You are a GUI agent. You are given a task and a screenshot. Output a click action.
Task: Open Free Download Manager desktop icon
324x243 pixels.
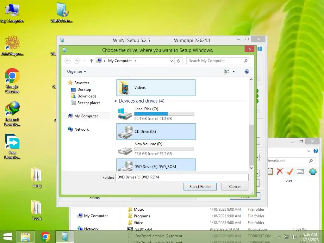[x=12, y=147]
